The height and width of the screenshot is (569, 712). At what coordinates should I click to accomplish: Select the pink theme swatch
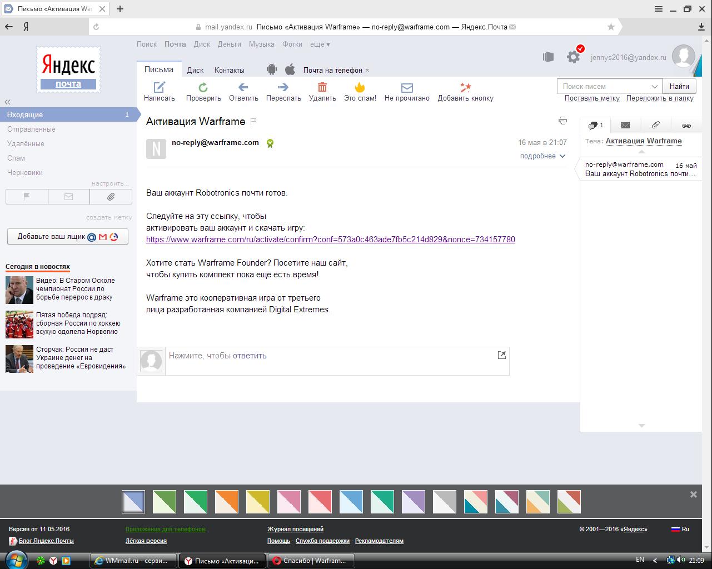click(x=289, y=502)
